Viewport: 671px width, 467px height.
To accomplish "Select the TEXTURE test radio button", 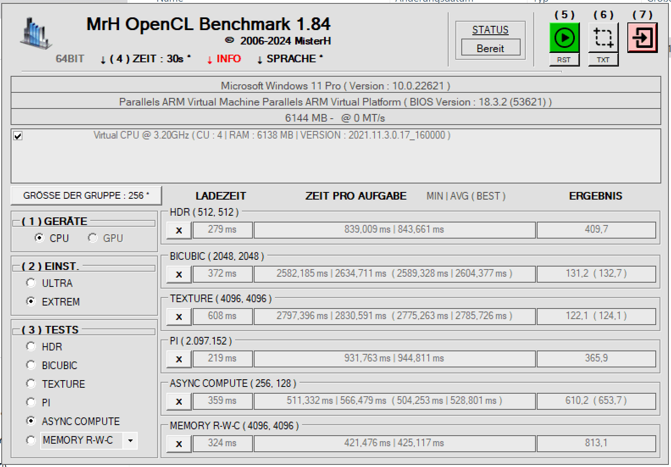I will [x=31, y=384].
